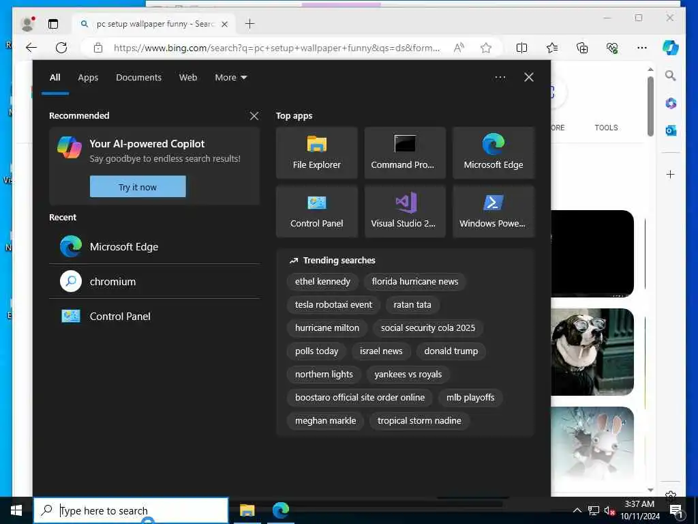Click Edge icon on taskbar
Screen dimensions: 698x524
pos(280,510)
